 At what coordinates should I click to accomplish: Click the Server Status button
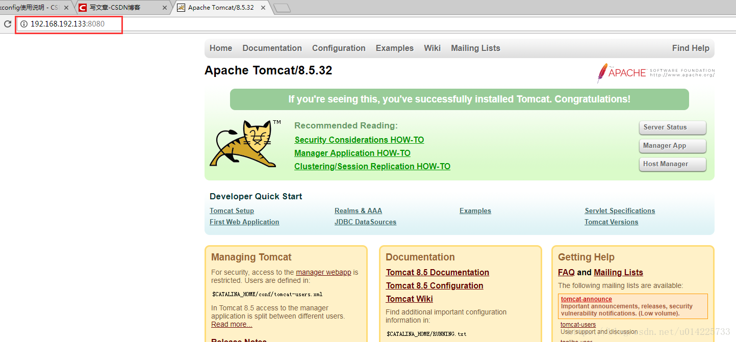click(x=672, y=127)
